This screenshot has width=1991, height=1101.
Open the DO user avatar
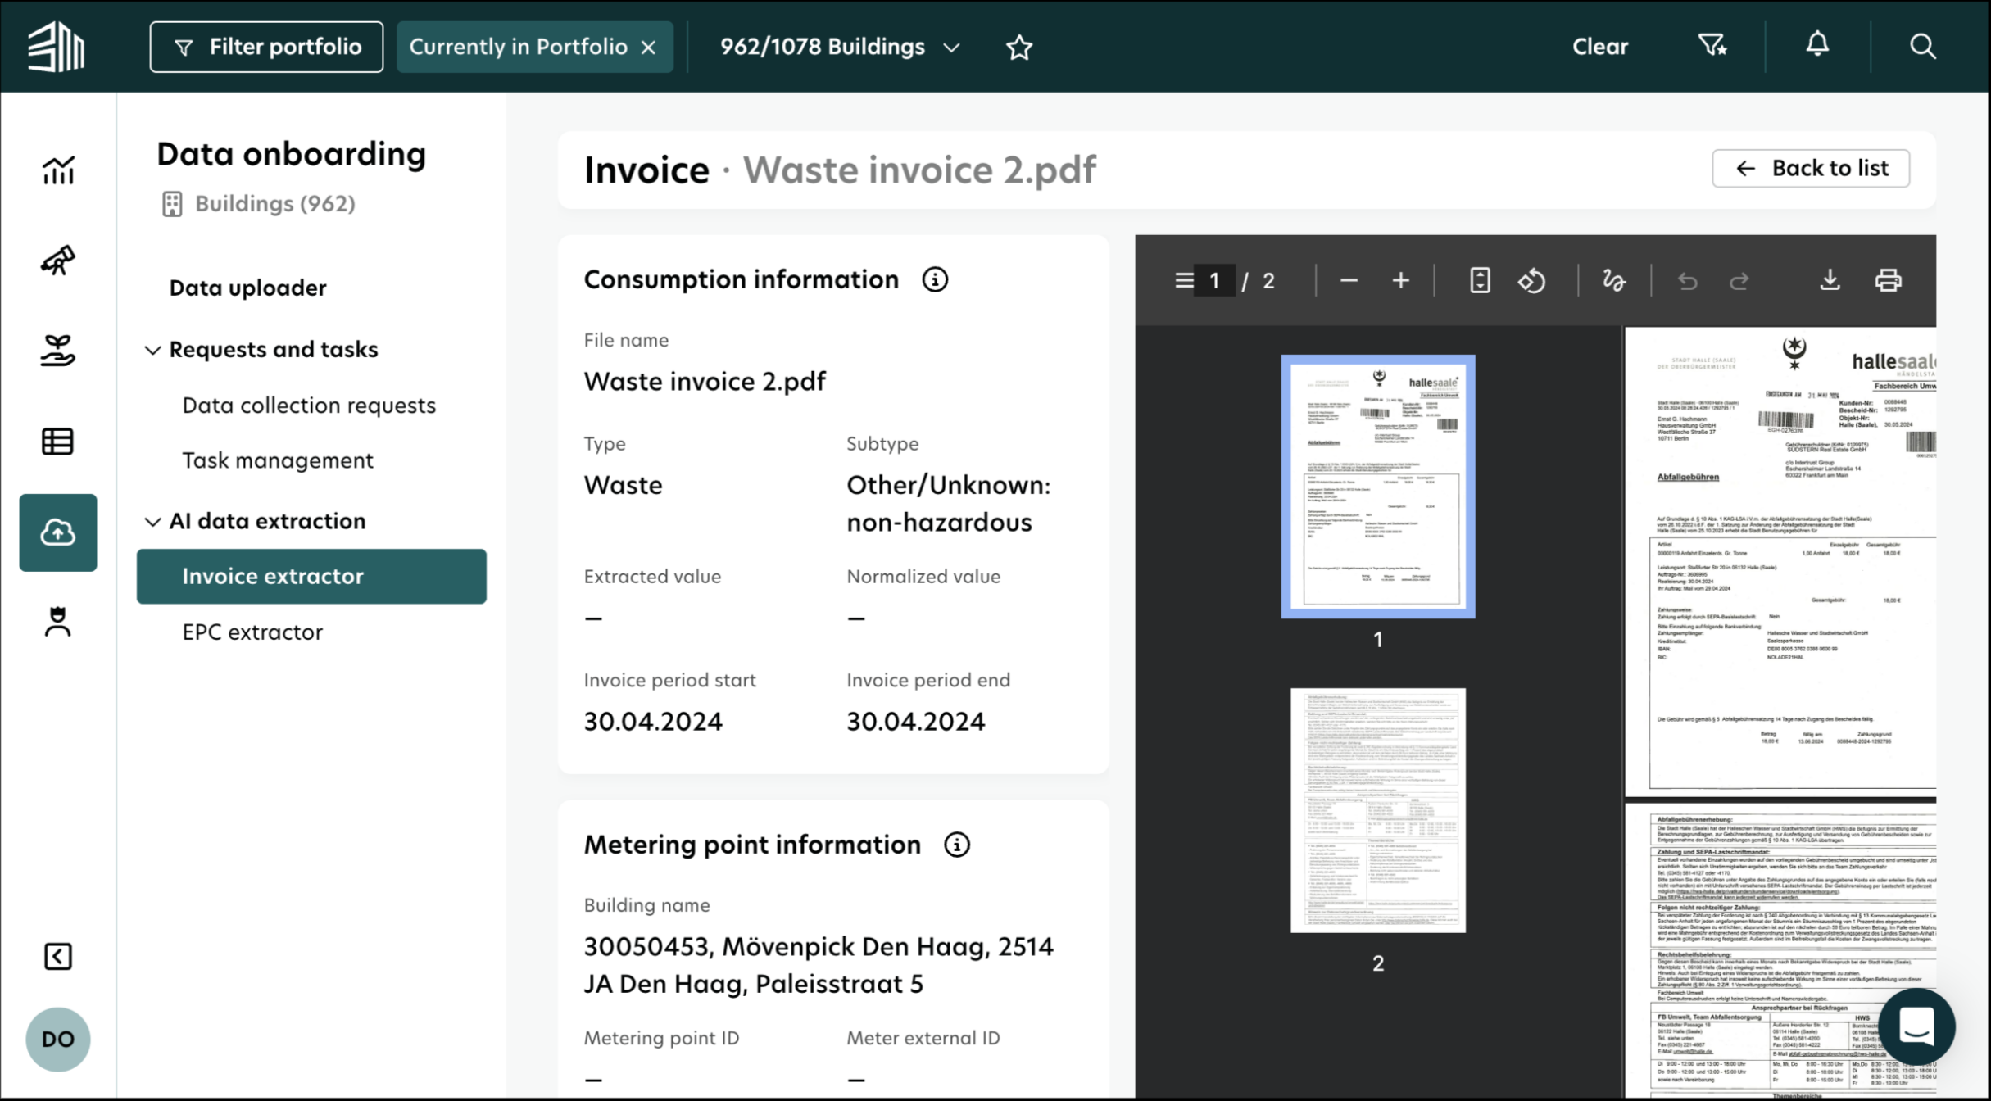click(58, 1039)
